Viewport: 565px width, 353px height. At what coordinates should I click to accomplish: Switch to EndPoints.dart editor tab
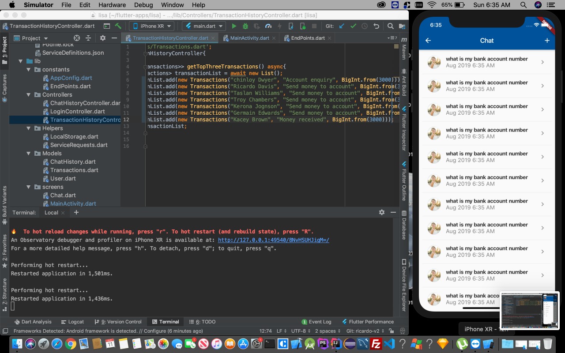pyautogui.click(x=308, y=38)
